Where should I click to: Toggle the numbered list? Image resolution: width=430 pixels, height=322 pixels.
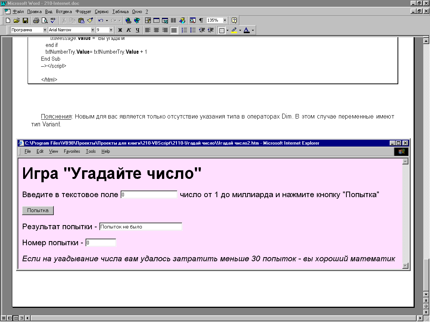[184, 30]
